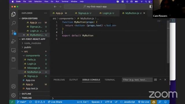Collapse the MY-FIRST-REACT-APP folder section

[x=20, y=39]
